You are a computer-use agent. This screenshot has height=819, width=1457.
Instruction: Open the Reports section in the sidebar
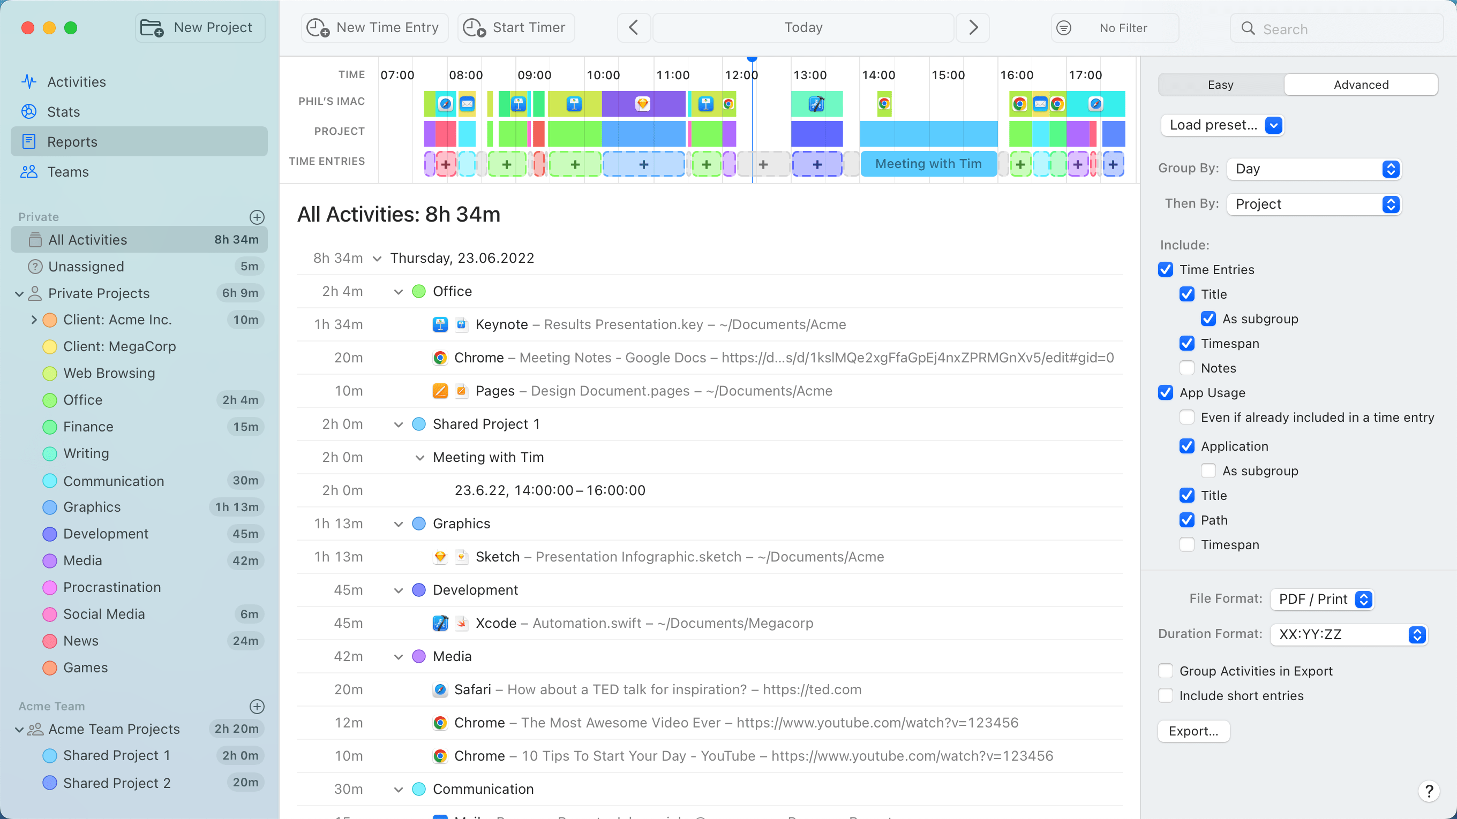[x=72, y=141]
